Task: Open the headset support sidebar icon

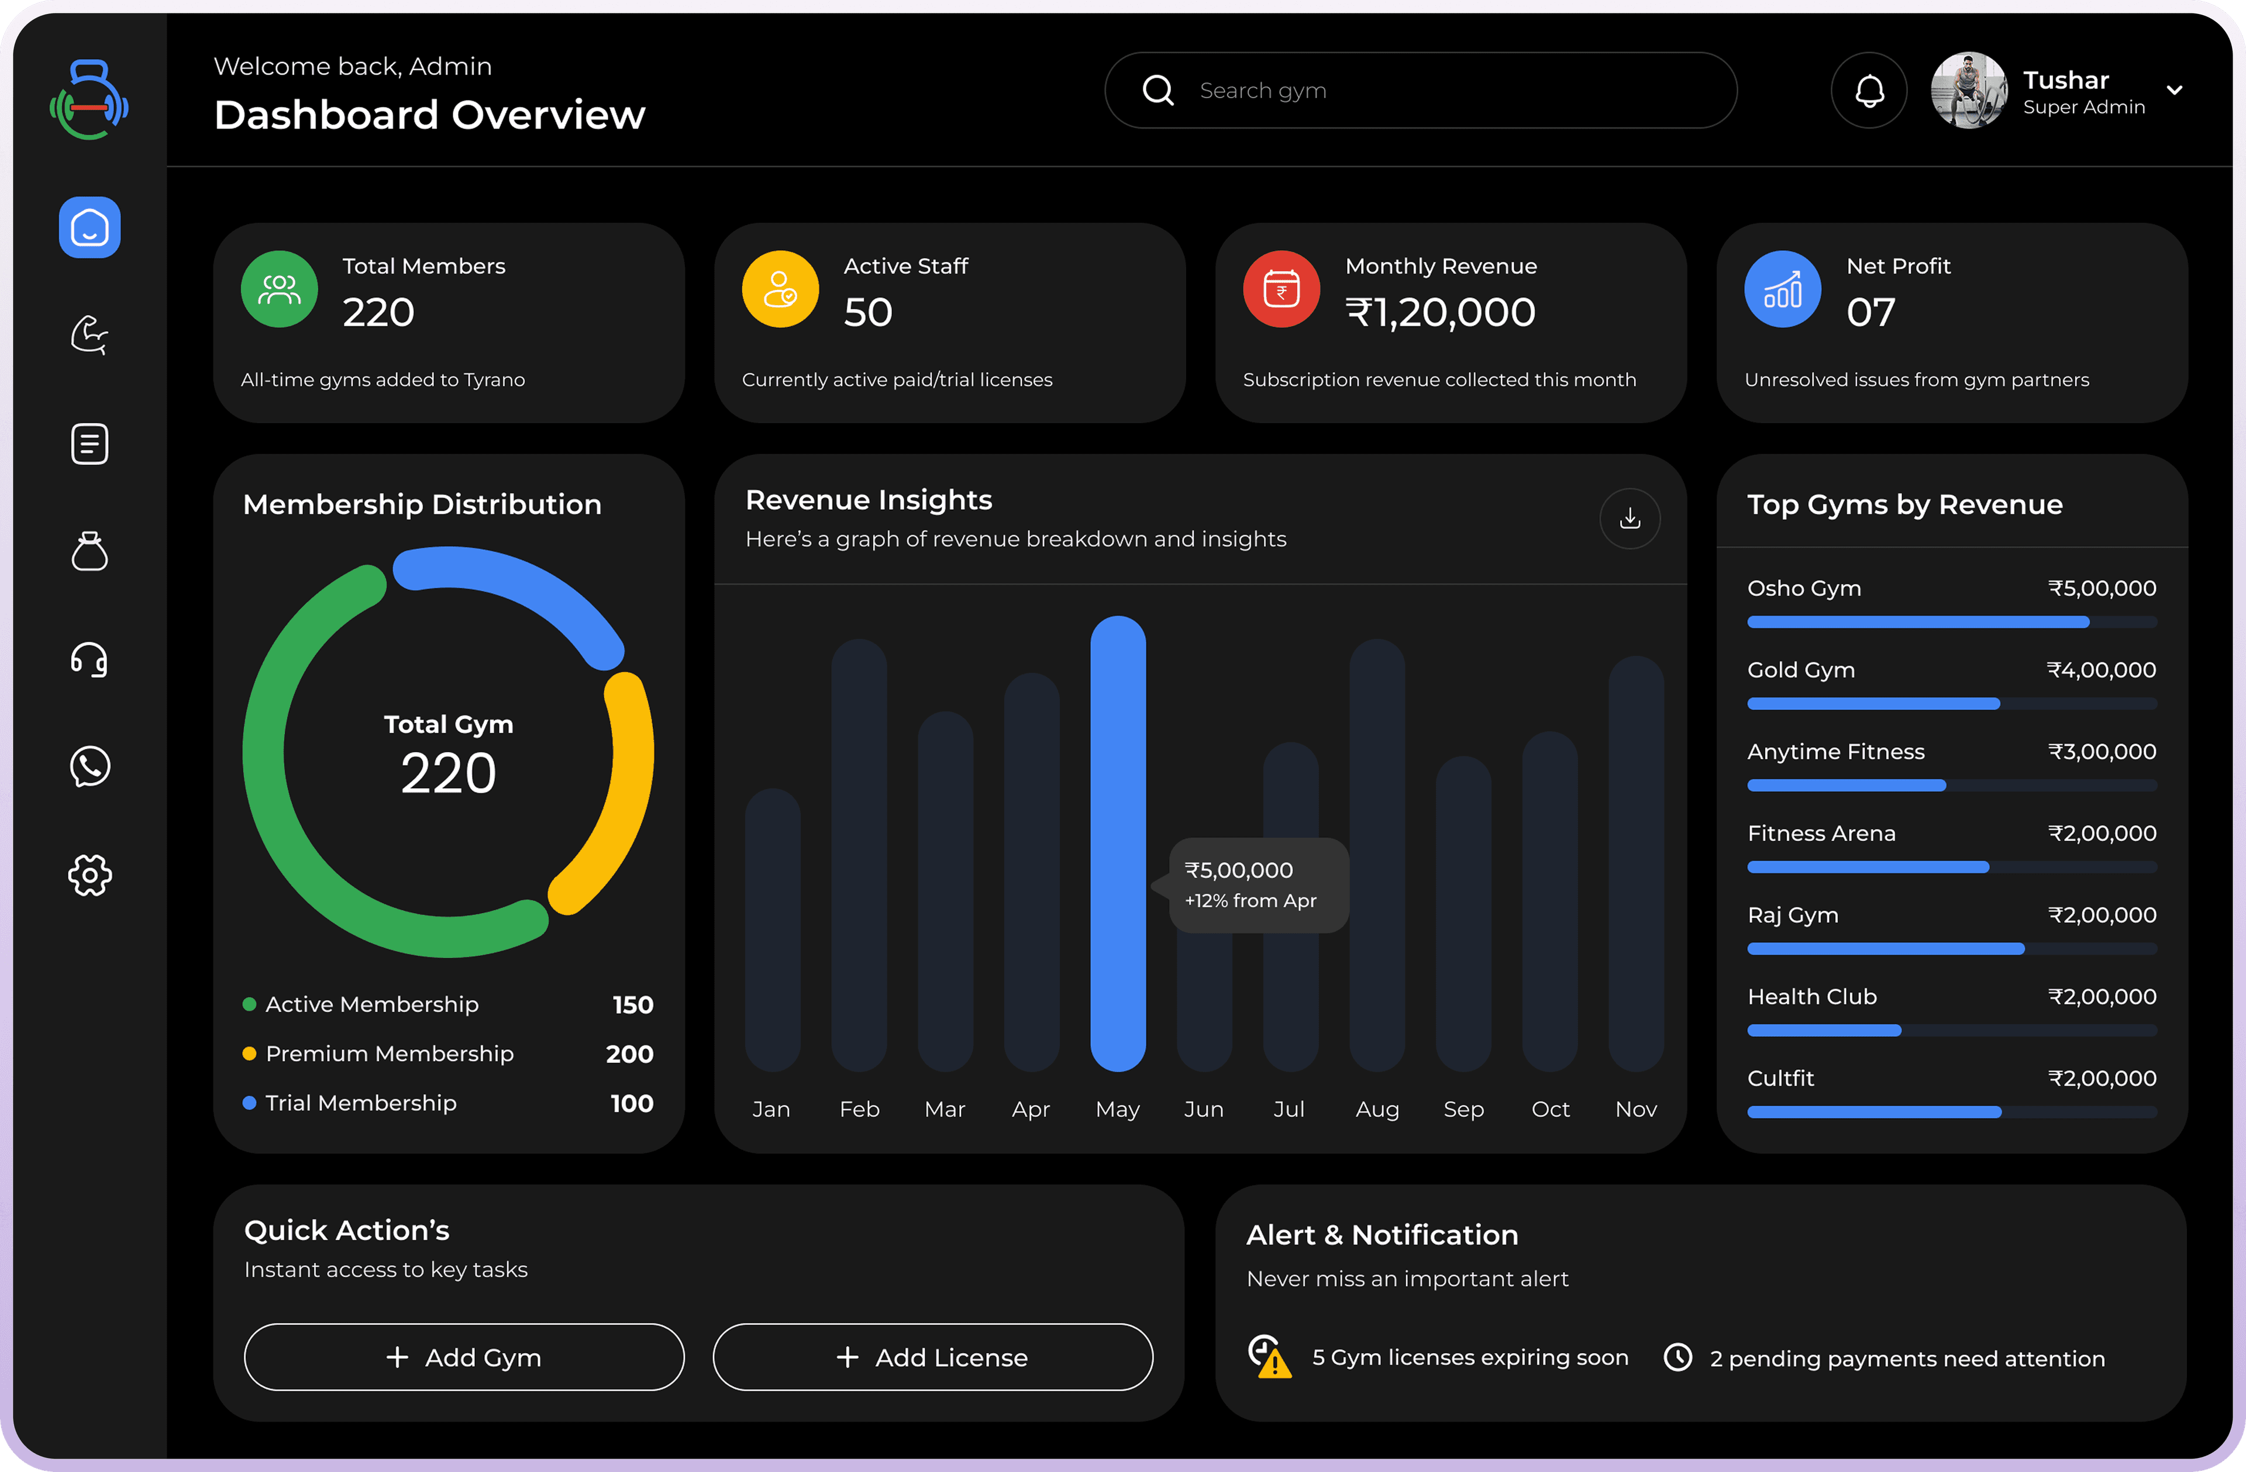Action: (x=89, y=659)
